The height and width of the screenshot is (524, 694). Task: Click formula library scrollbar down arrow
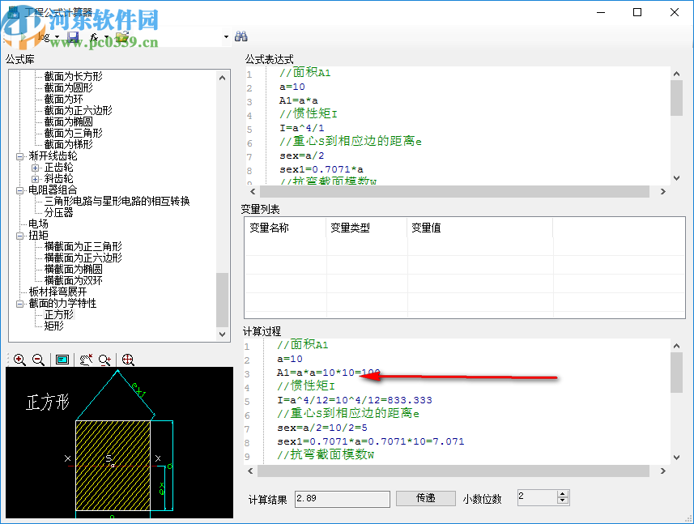pos(222,334)
